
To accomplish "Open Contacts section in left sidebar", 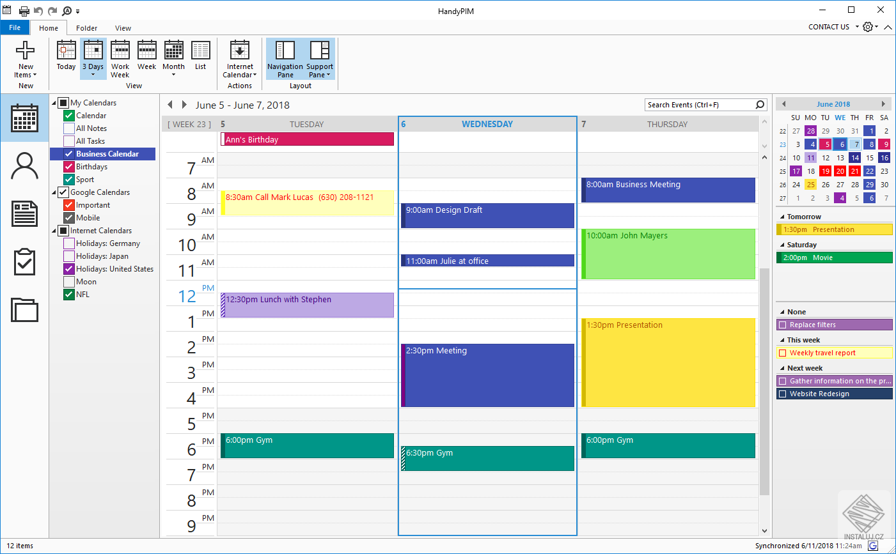I will point(25,166).
